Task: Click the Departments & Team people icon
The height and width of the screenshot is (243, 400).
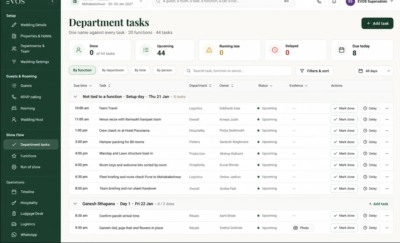Action: tap(14, 49)
